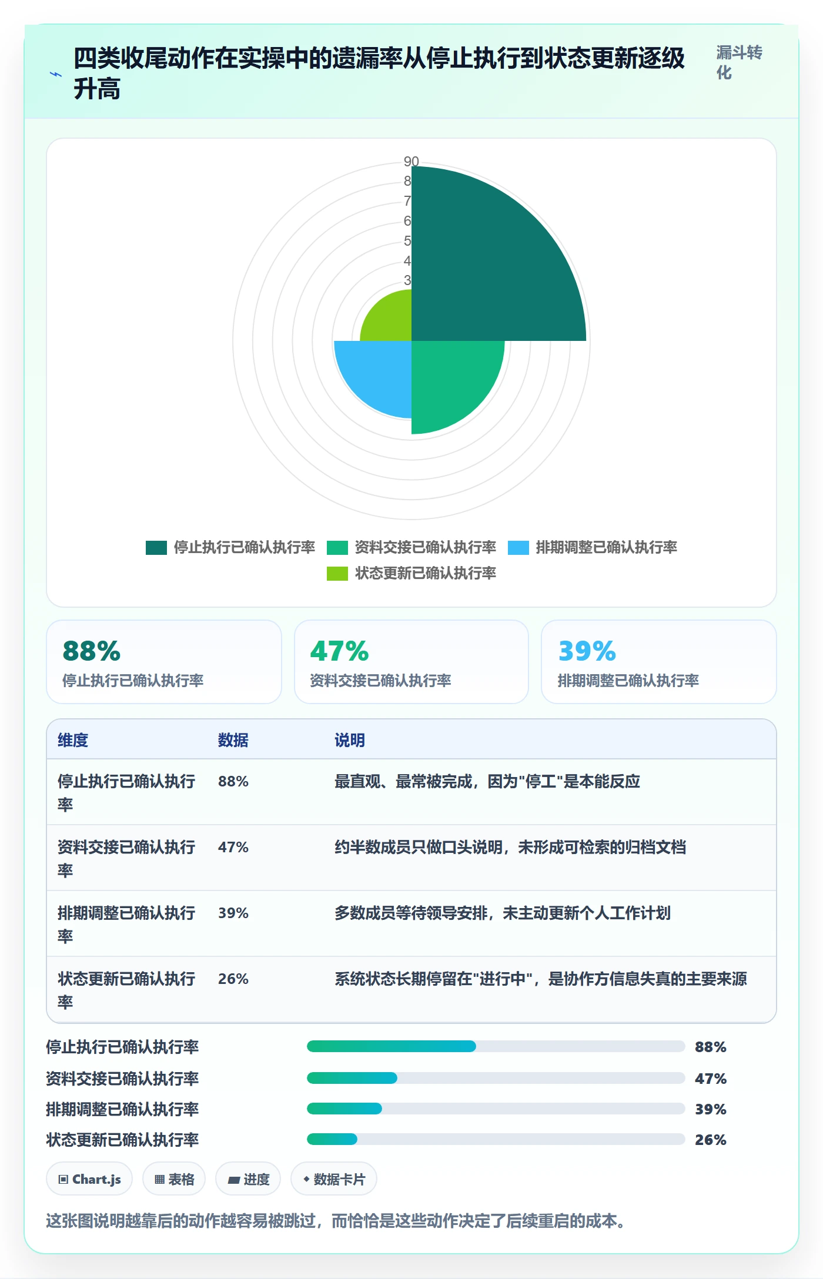
Task: Click the 数据 column header
Action: 233,740
